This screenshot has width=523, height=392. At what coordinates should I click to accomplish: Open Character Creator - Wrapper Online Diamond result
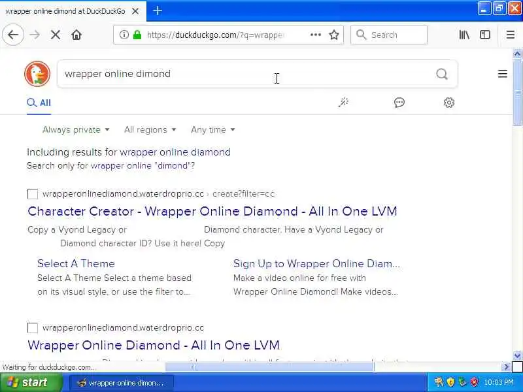pyautogui.click(x=212, y=211)
